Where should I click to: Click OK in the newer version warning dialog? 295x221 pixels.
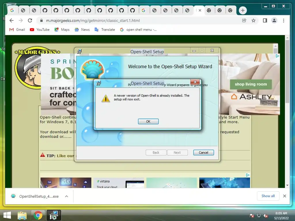click(x=148, y=121)
